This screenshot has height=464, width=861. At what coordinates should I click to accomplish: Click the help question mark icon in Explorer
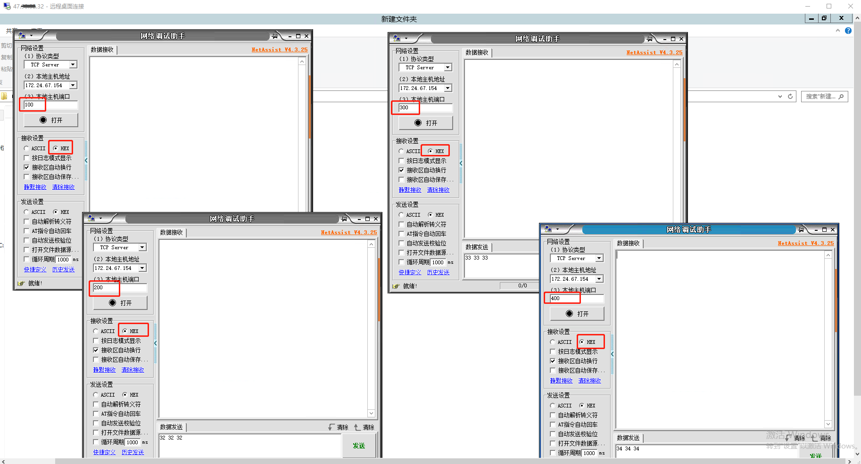click(x=848, y=31)
